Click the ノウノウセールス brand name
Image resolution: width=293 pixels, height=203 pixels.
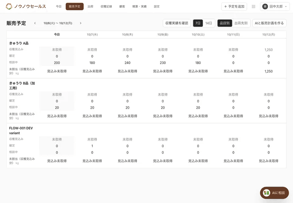30,6
